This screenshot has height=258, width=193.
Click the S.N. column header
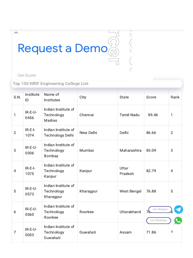17,97
